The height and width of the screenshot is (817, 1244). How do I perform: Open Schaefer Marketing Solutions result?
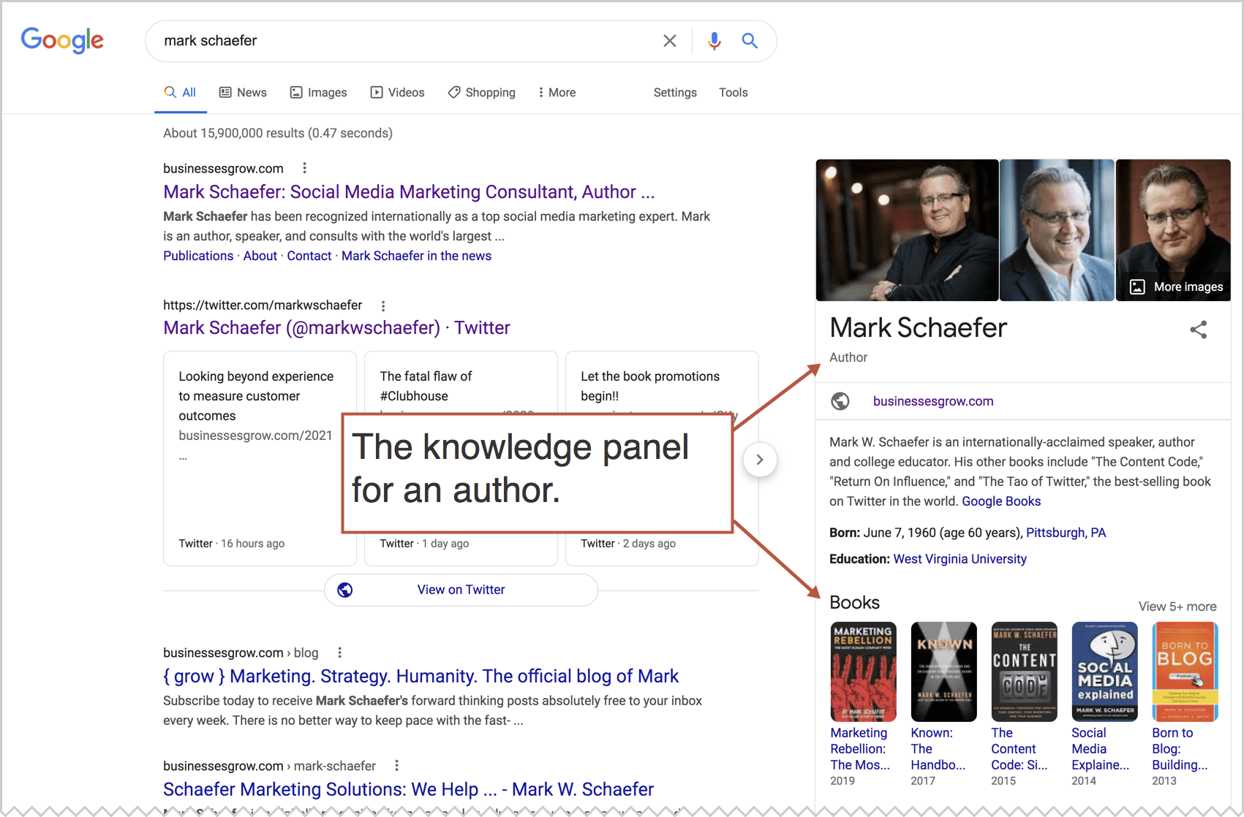[x=408, y=790]
